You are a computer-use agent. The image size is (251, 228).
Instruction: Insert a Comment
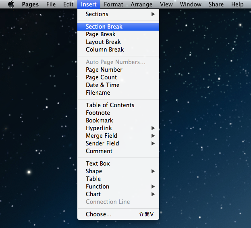tap(118, 151)
